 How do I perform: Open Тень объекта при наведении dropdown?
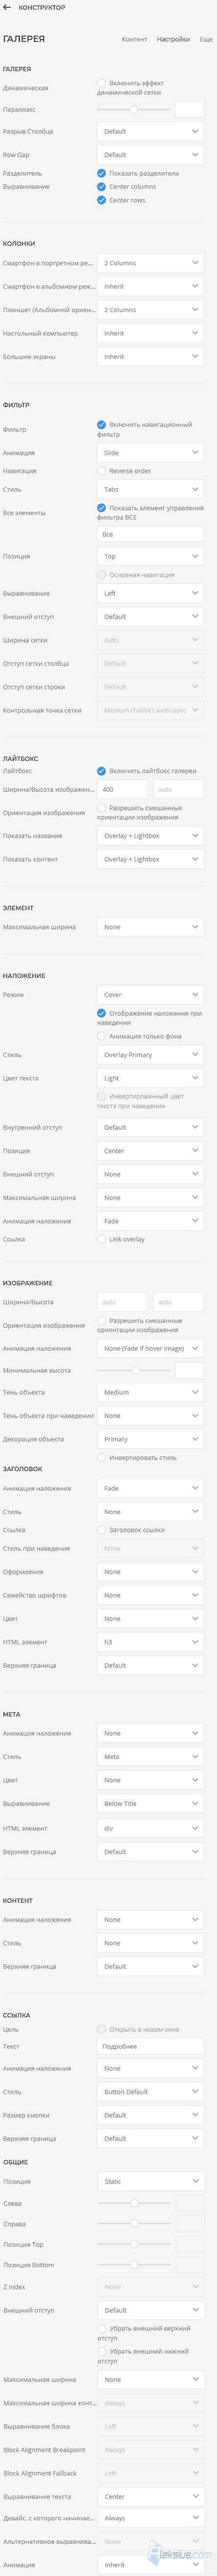(150, 1416)
